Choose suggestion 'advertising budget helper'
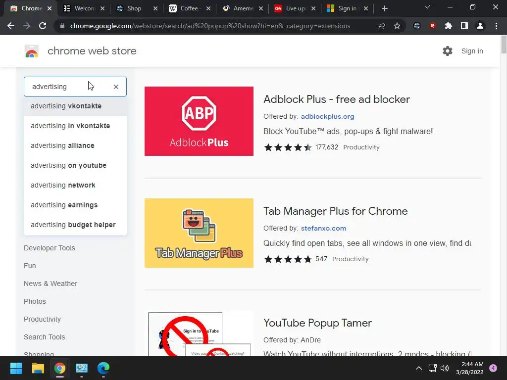 coord(75,225)
